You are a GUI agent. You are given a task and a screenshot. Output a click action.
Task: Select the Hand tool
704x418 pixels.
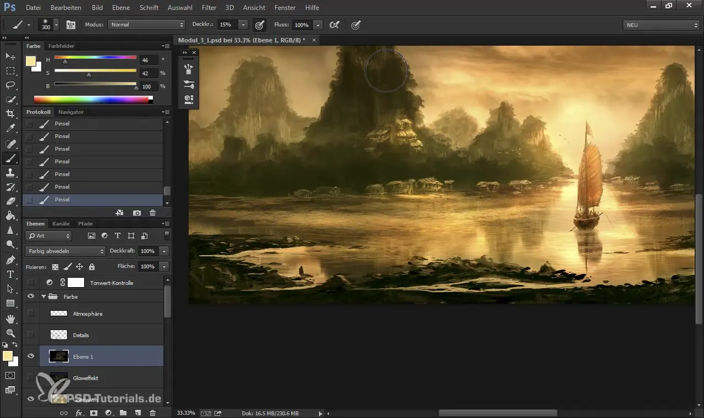pos(10,319)
